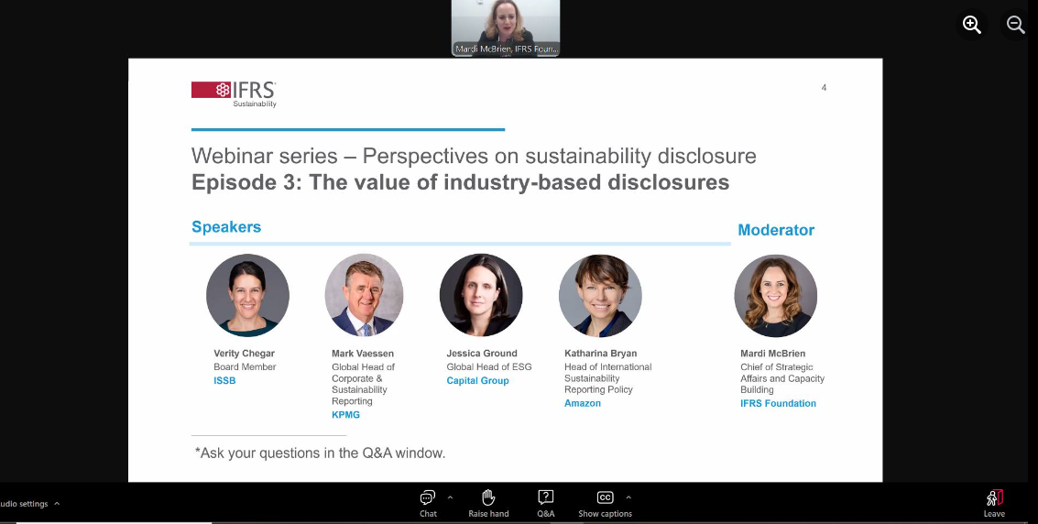Screen dimensions: 1038x524
Task: Click the Episode 3 title line
Action: (x=460, y=182)
